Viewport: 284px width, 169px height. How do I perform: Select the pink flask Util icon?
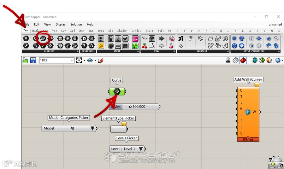(171, 46)
